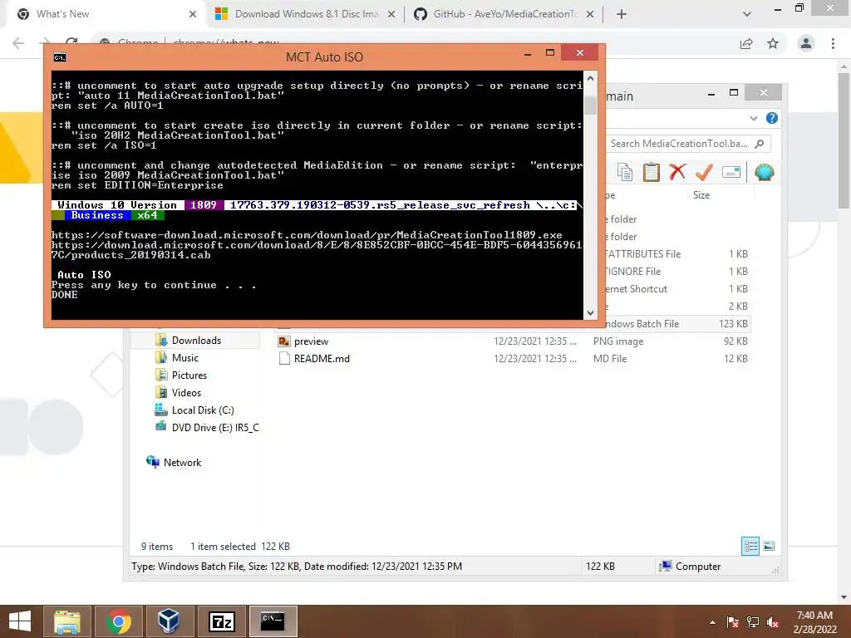Screen dimensions: 851x638
Task: Click the network tray icon
Action: 753,622
